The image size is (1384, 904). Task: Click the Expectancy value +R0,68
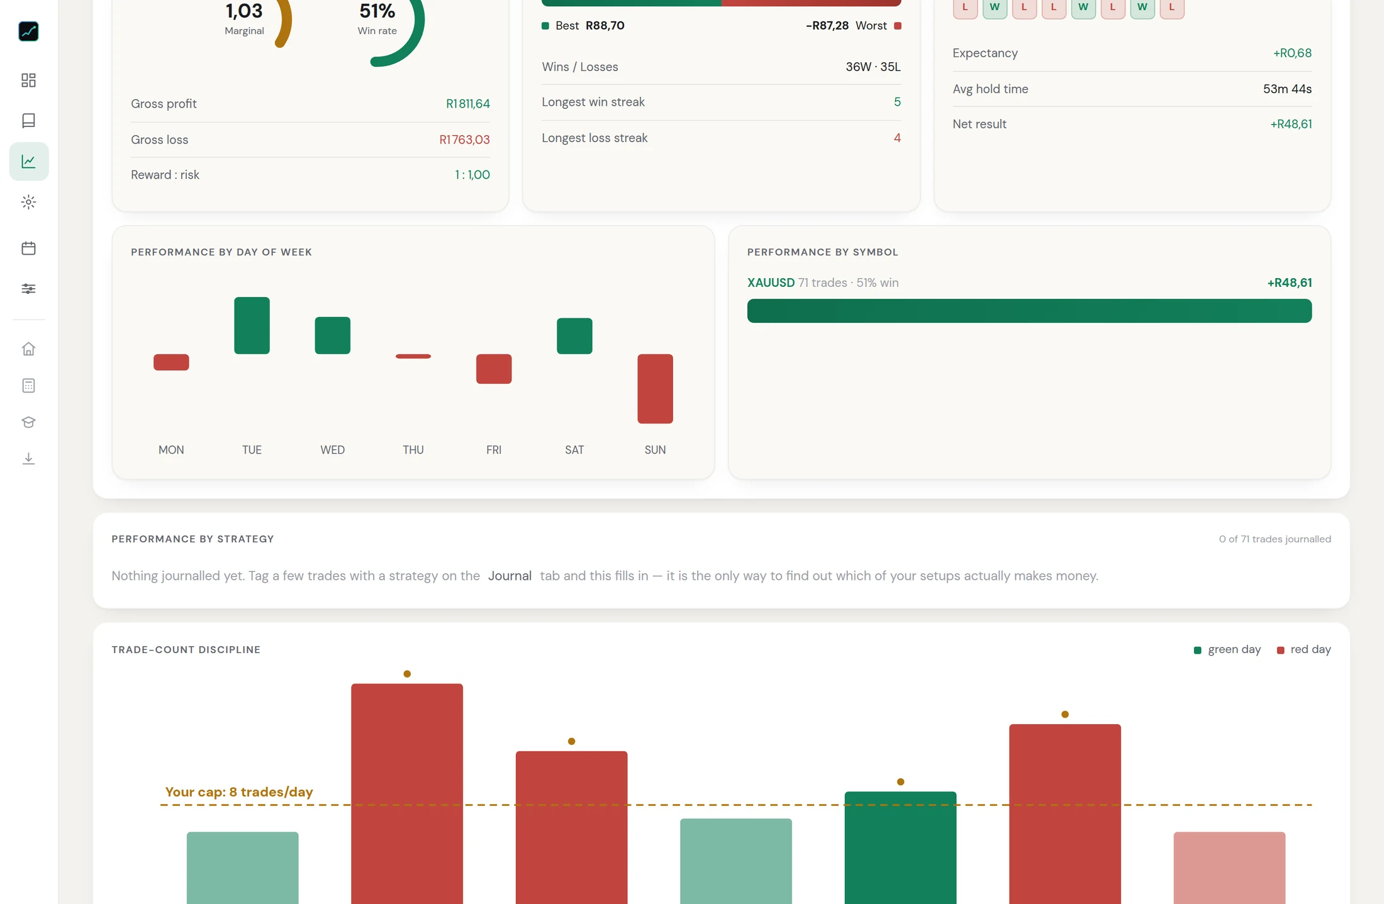pos(1292,53)
